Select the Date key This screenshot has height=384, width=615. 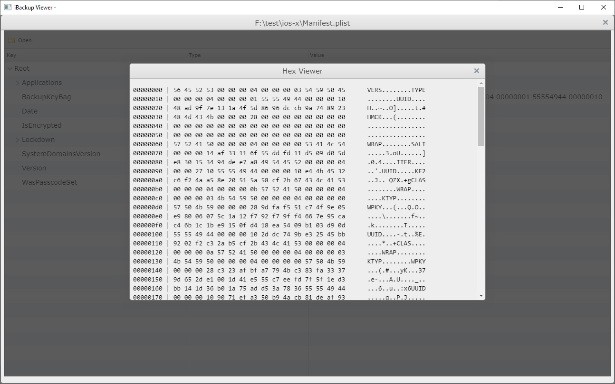[x=30, y=111]
